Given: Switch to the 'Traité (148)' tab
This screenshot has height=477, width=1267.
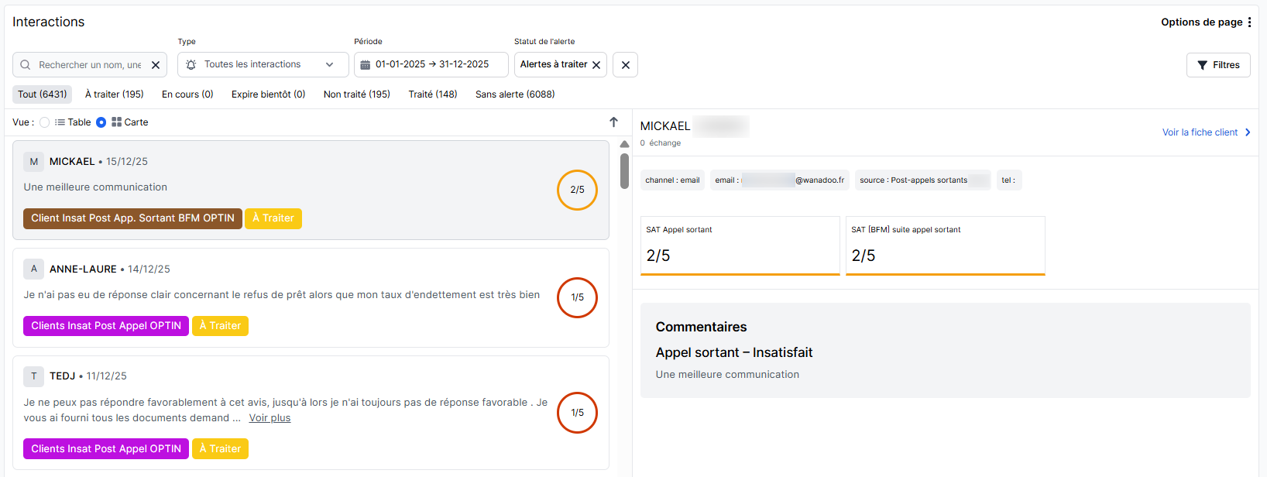Looking at the screenshot, I should tap(433, 94).
